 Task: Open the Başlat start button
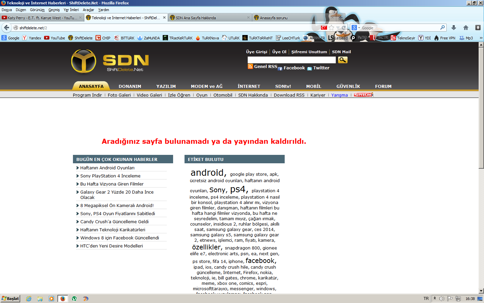coord(10,299)
